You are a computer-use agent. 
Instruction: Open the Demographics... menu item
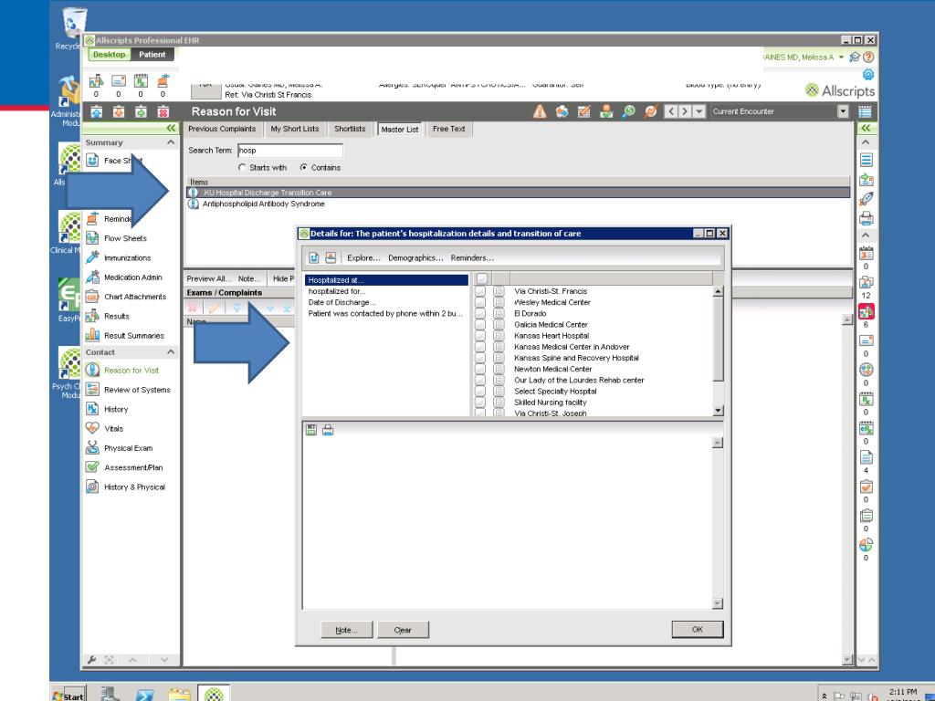[415, 258]
